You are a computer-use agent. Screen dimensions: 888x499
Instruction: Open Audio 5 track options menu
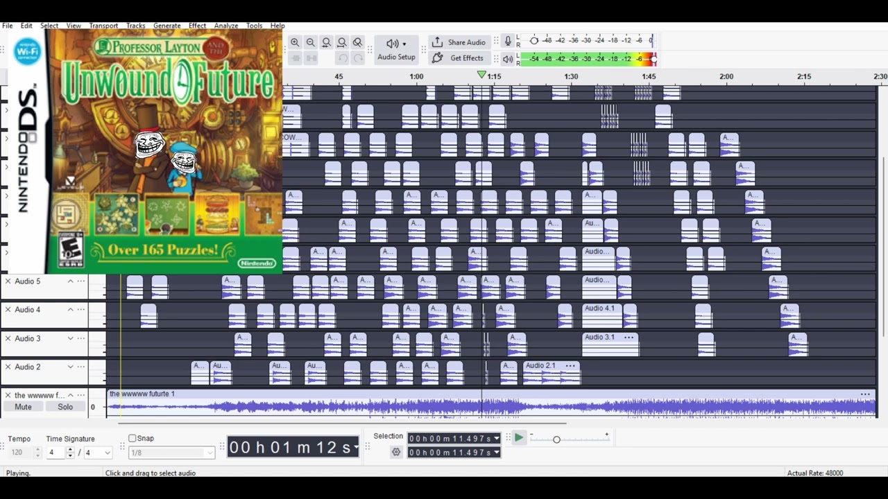click(81, 281)
